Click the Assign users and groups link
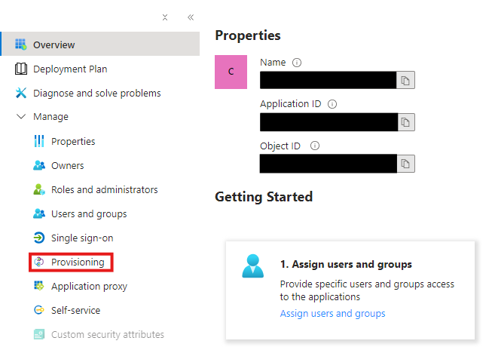492x353 pixels. point(332,314)
